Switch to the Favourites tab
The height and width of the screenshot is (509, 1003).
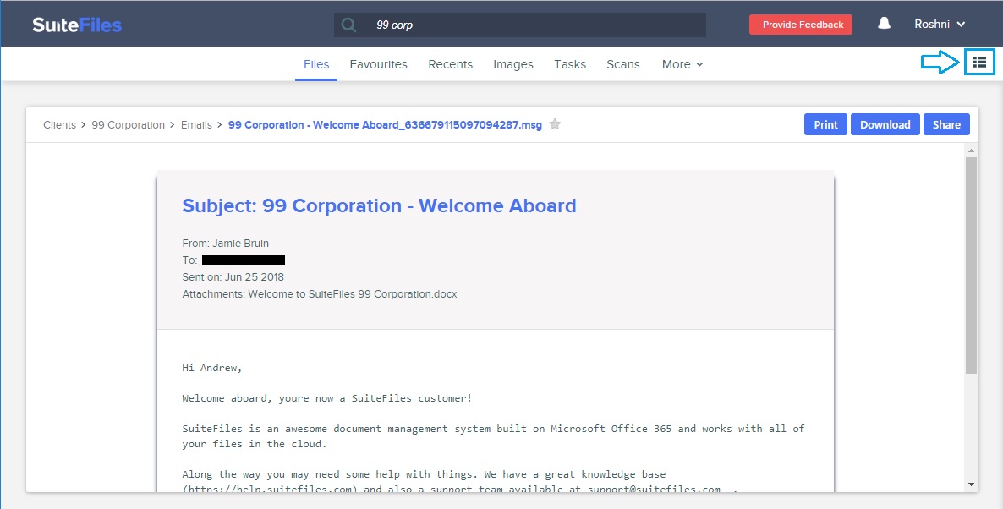coord(378,64)
